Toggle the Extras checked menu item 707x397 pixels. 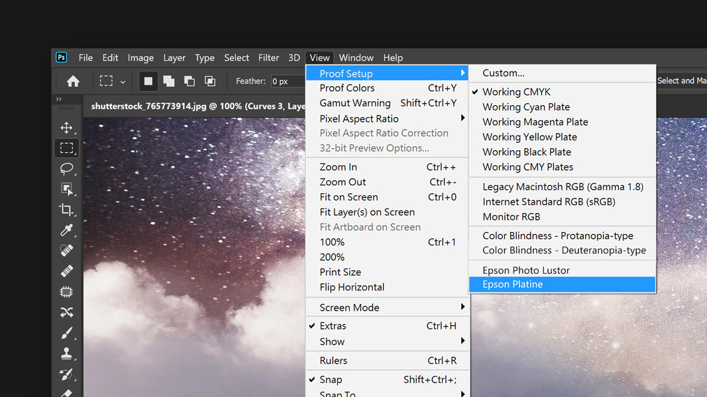click(333, 326)
